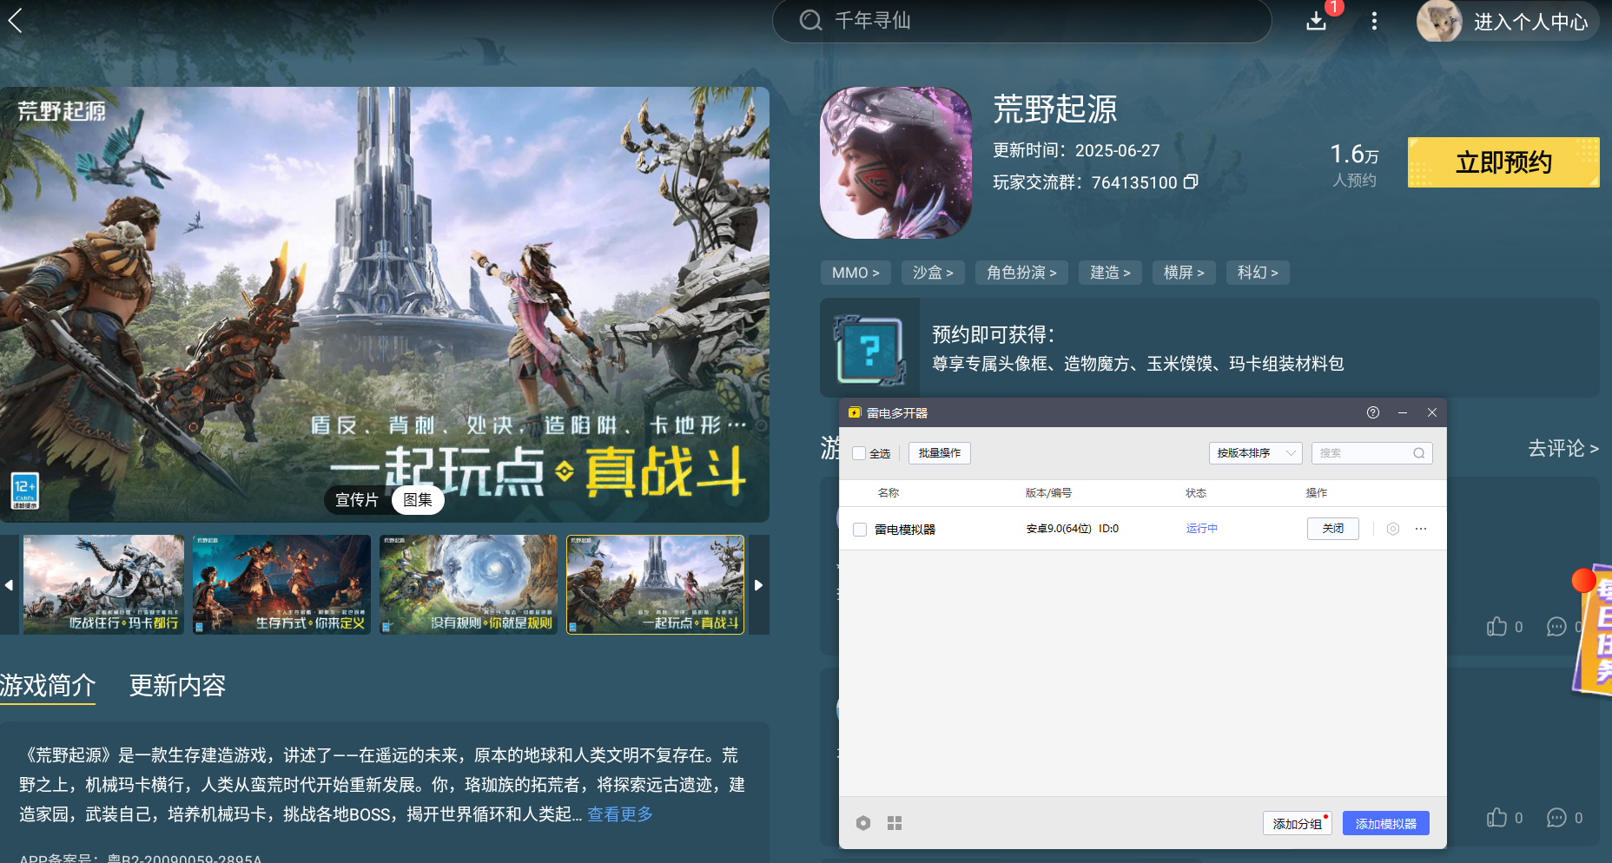The height and width of the screenshot is (863, 1612).
Task: Go back using the top-left arrow
Action: tap(16, 20)
